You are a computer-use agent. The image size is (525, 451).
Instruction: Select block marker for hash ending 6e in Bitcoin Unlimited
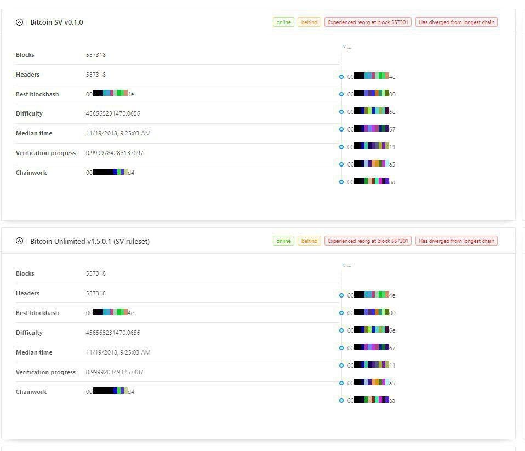[x=341, y=330]
